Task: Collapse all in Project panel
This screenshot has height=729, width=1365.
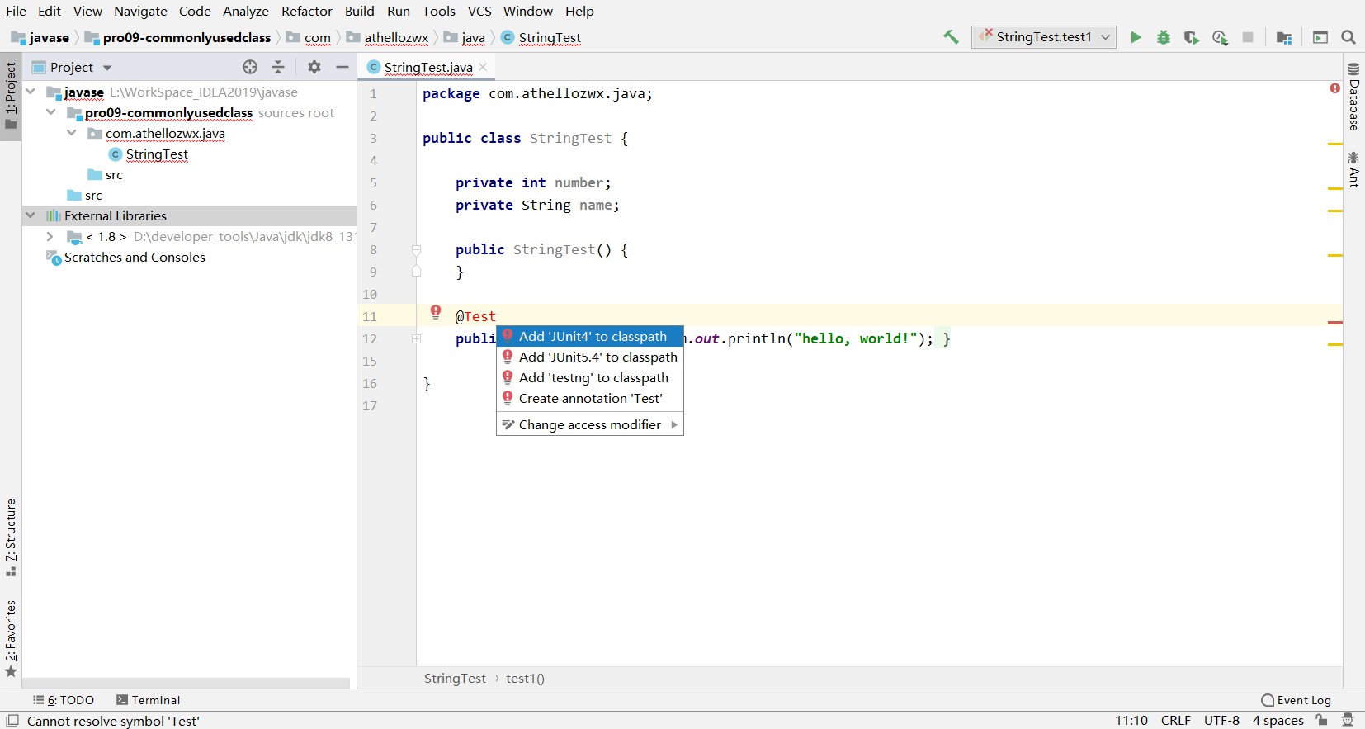Action: tap(278, 67)
